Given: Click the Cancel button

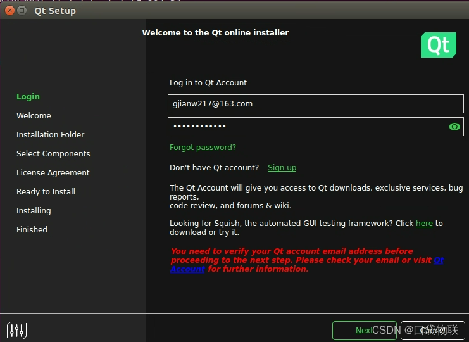Looking at the screenshot, I should click(x=433, y=331).
